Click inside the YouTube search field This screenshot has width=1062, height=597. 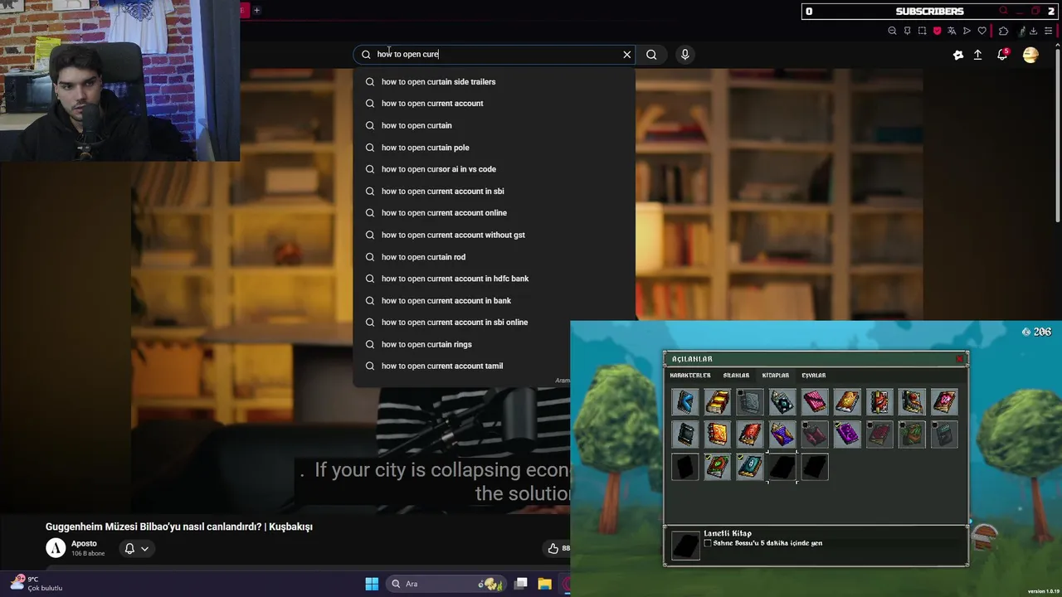pos(494,55)
